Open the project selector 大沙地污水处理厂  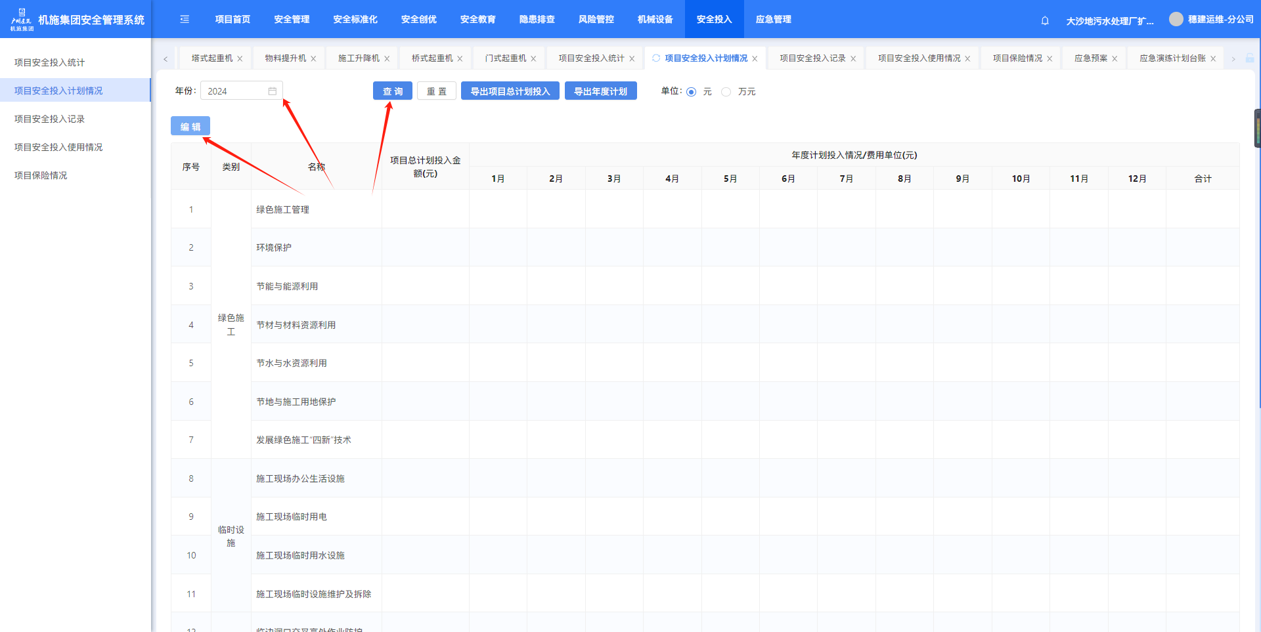coord(1109,21)
